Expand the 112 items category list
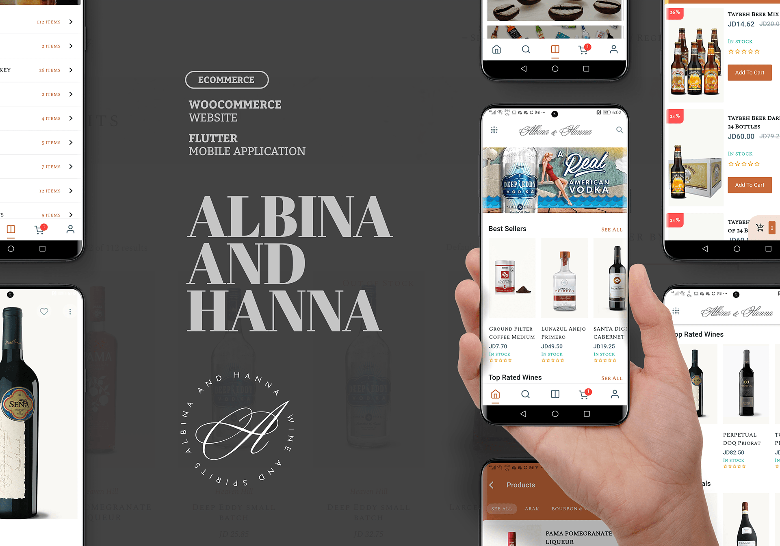Viewport: 780px width, 546px height. pyautogui.click(x=71, y=22)
